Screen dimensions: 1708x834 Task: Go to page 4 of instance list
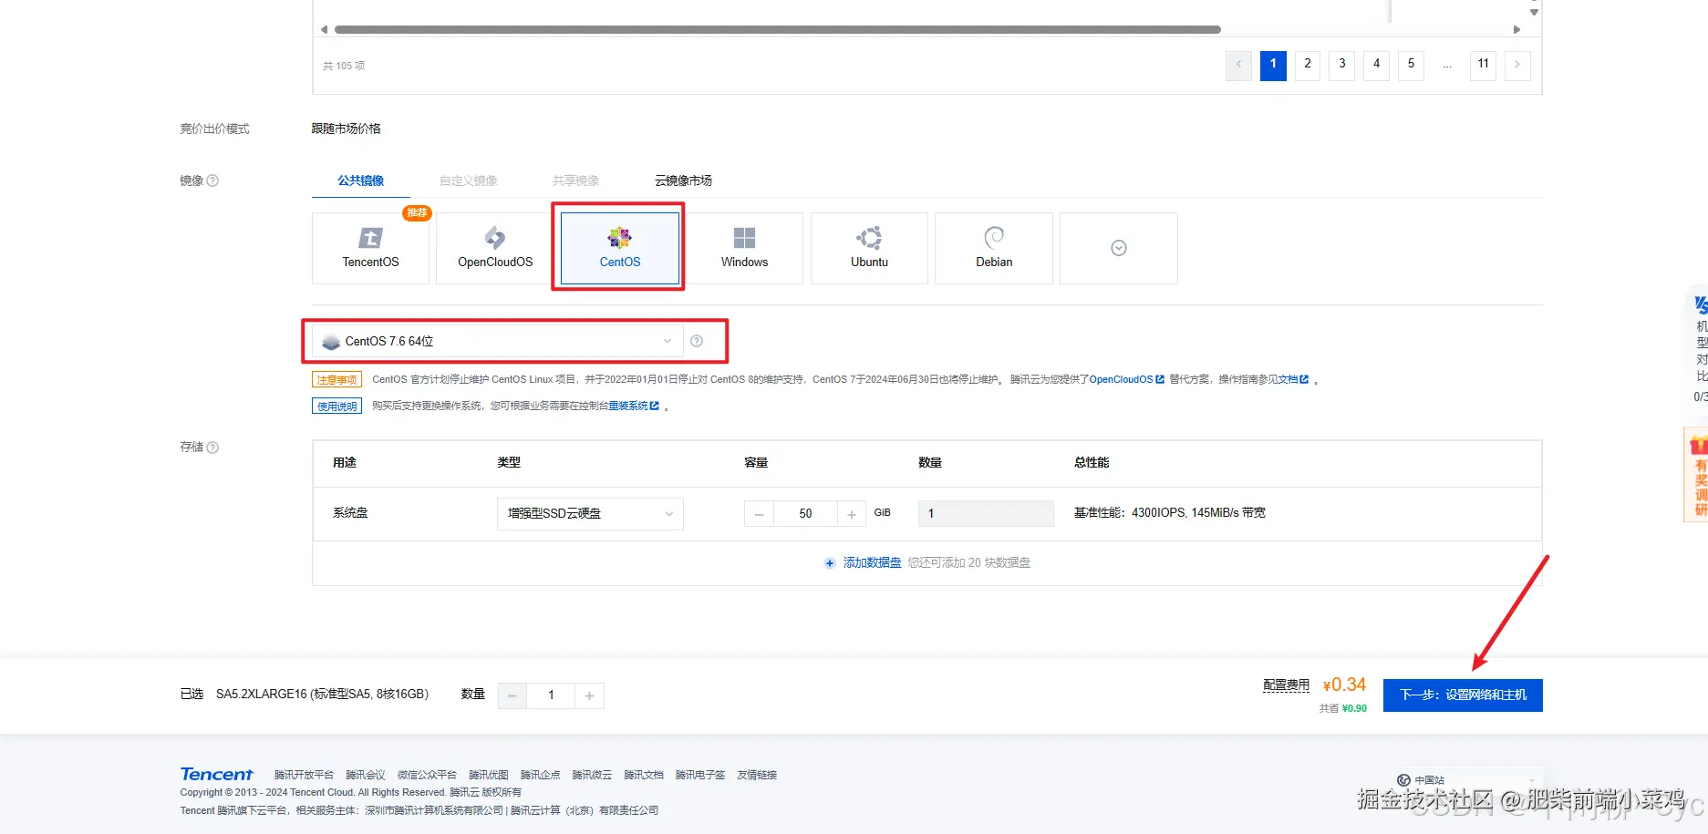(x=1377, y=65)
